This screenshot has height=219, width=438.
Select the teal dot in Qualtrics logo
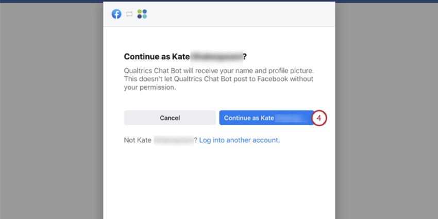144,16
